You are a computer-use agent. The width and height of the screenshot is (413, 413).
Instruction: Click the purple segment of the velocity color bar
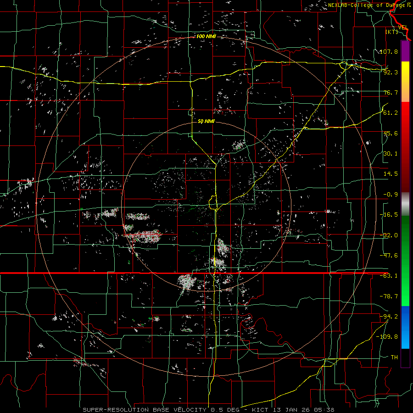tap(405, 51)
